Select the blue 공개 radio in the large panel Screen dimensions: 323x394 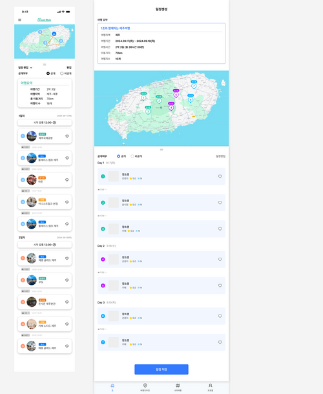[x=118, y=156]
